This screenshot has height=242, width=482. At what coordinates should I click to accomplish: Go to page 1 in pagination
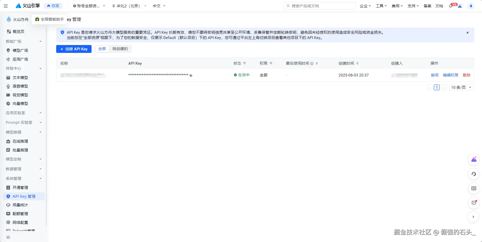[x=437, y=88]
